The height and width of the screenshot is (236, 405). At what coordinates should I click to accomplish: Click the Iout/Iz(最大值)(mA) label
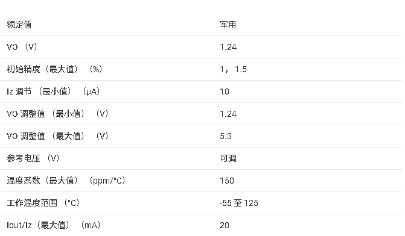54,225
